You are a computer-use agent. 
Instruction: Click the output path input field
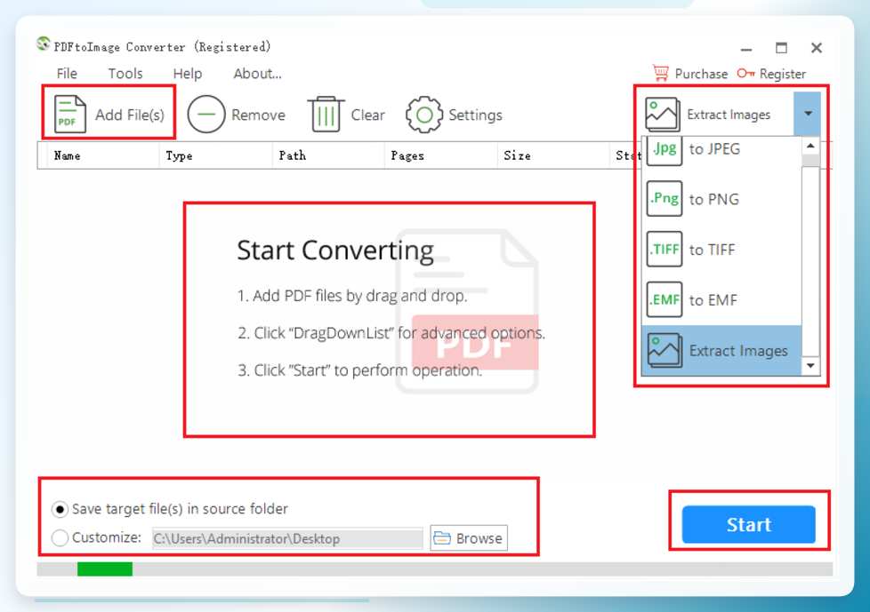(287, 538)
